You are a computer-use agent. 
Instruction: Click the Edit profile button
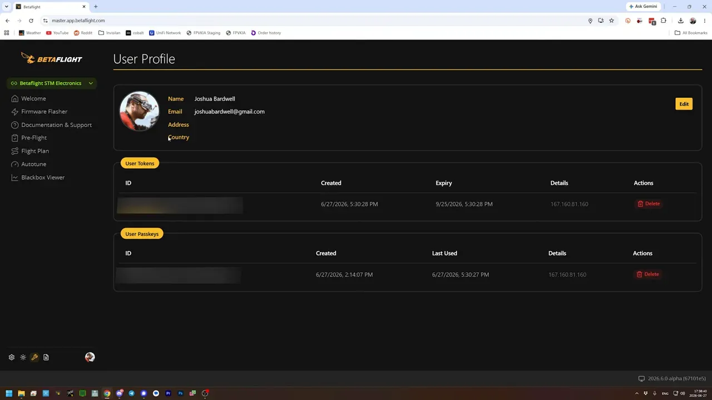pos(684,104)
